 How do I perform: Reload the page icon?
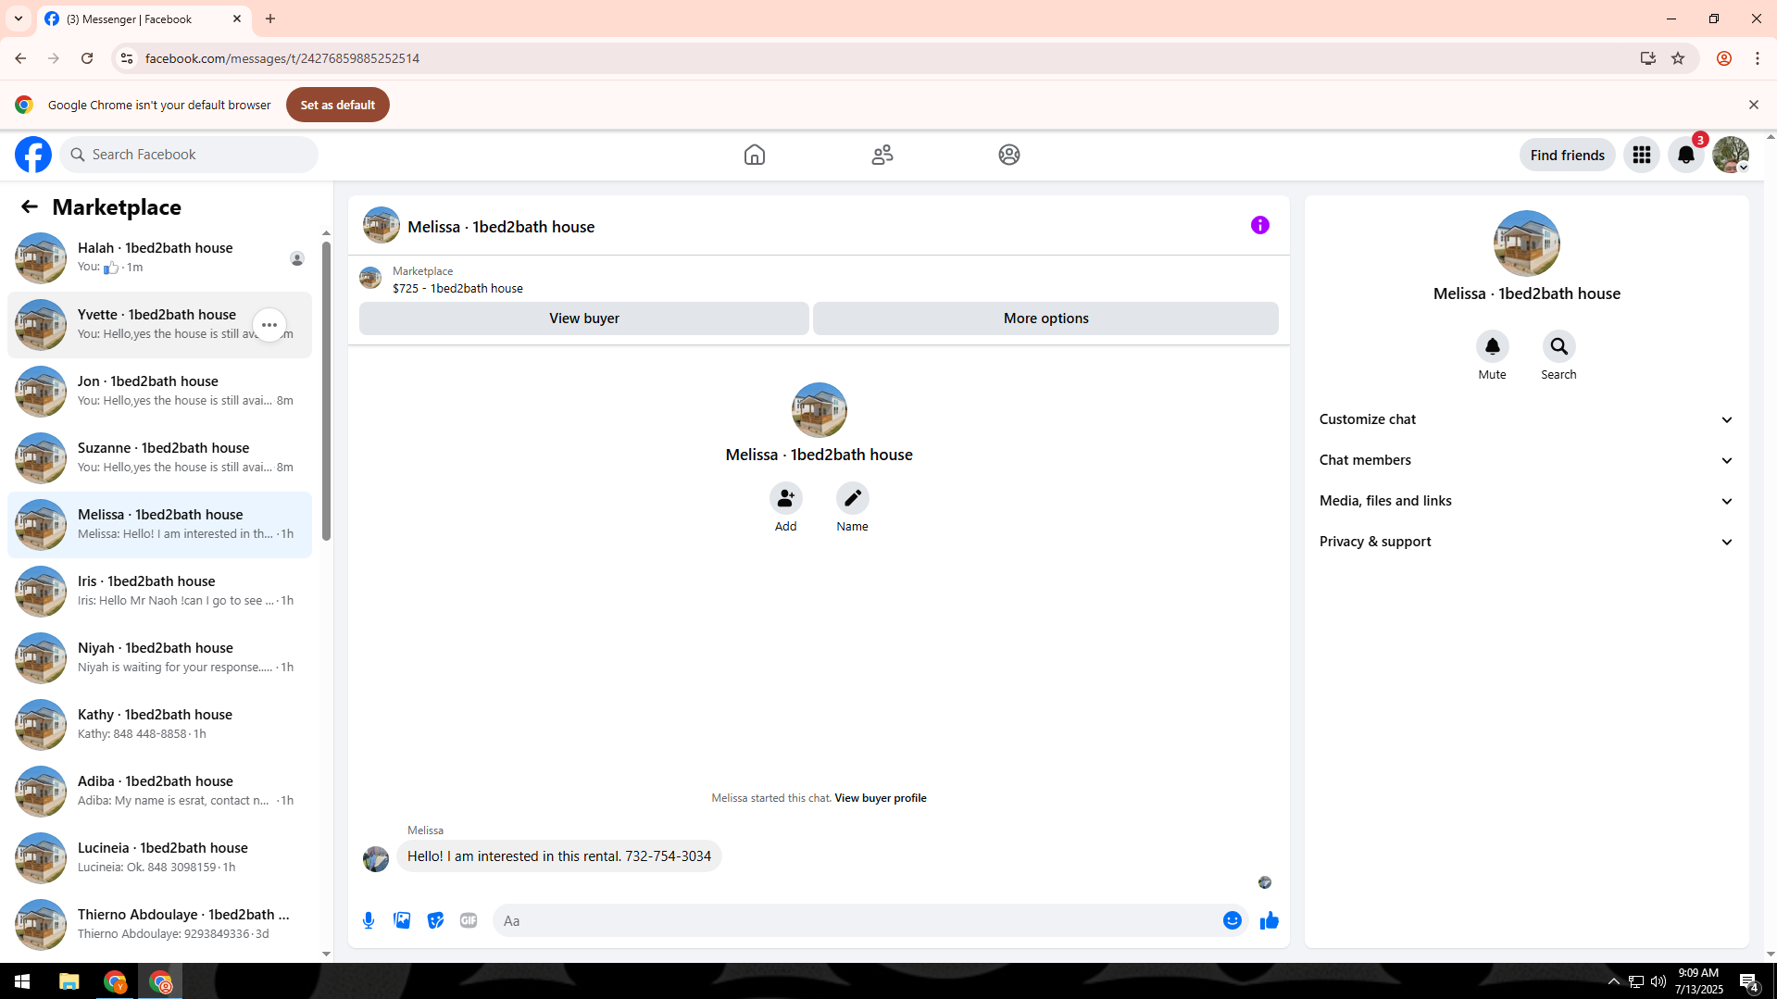click(87, 58)
